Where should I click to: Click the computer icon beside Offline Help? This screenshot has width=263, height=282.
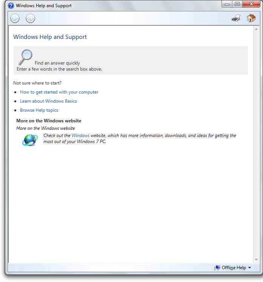(217, 268)
